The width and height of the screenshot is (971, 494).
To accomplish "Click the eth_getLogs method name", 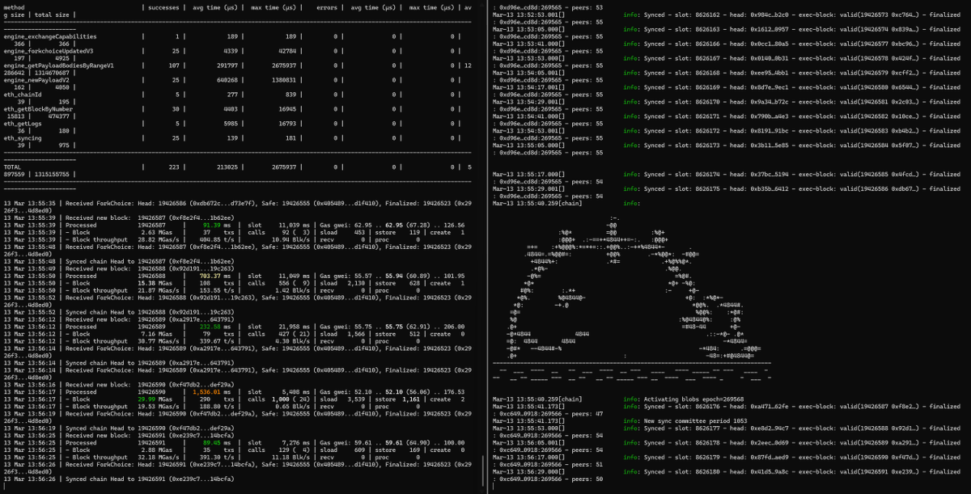I will [x=23, y=125].
